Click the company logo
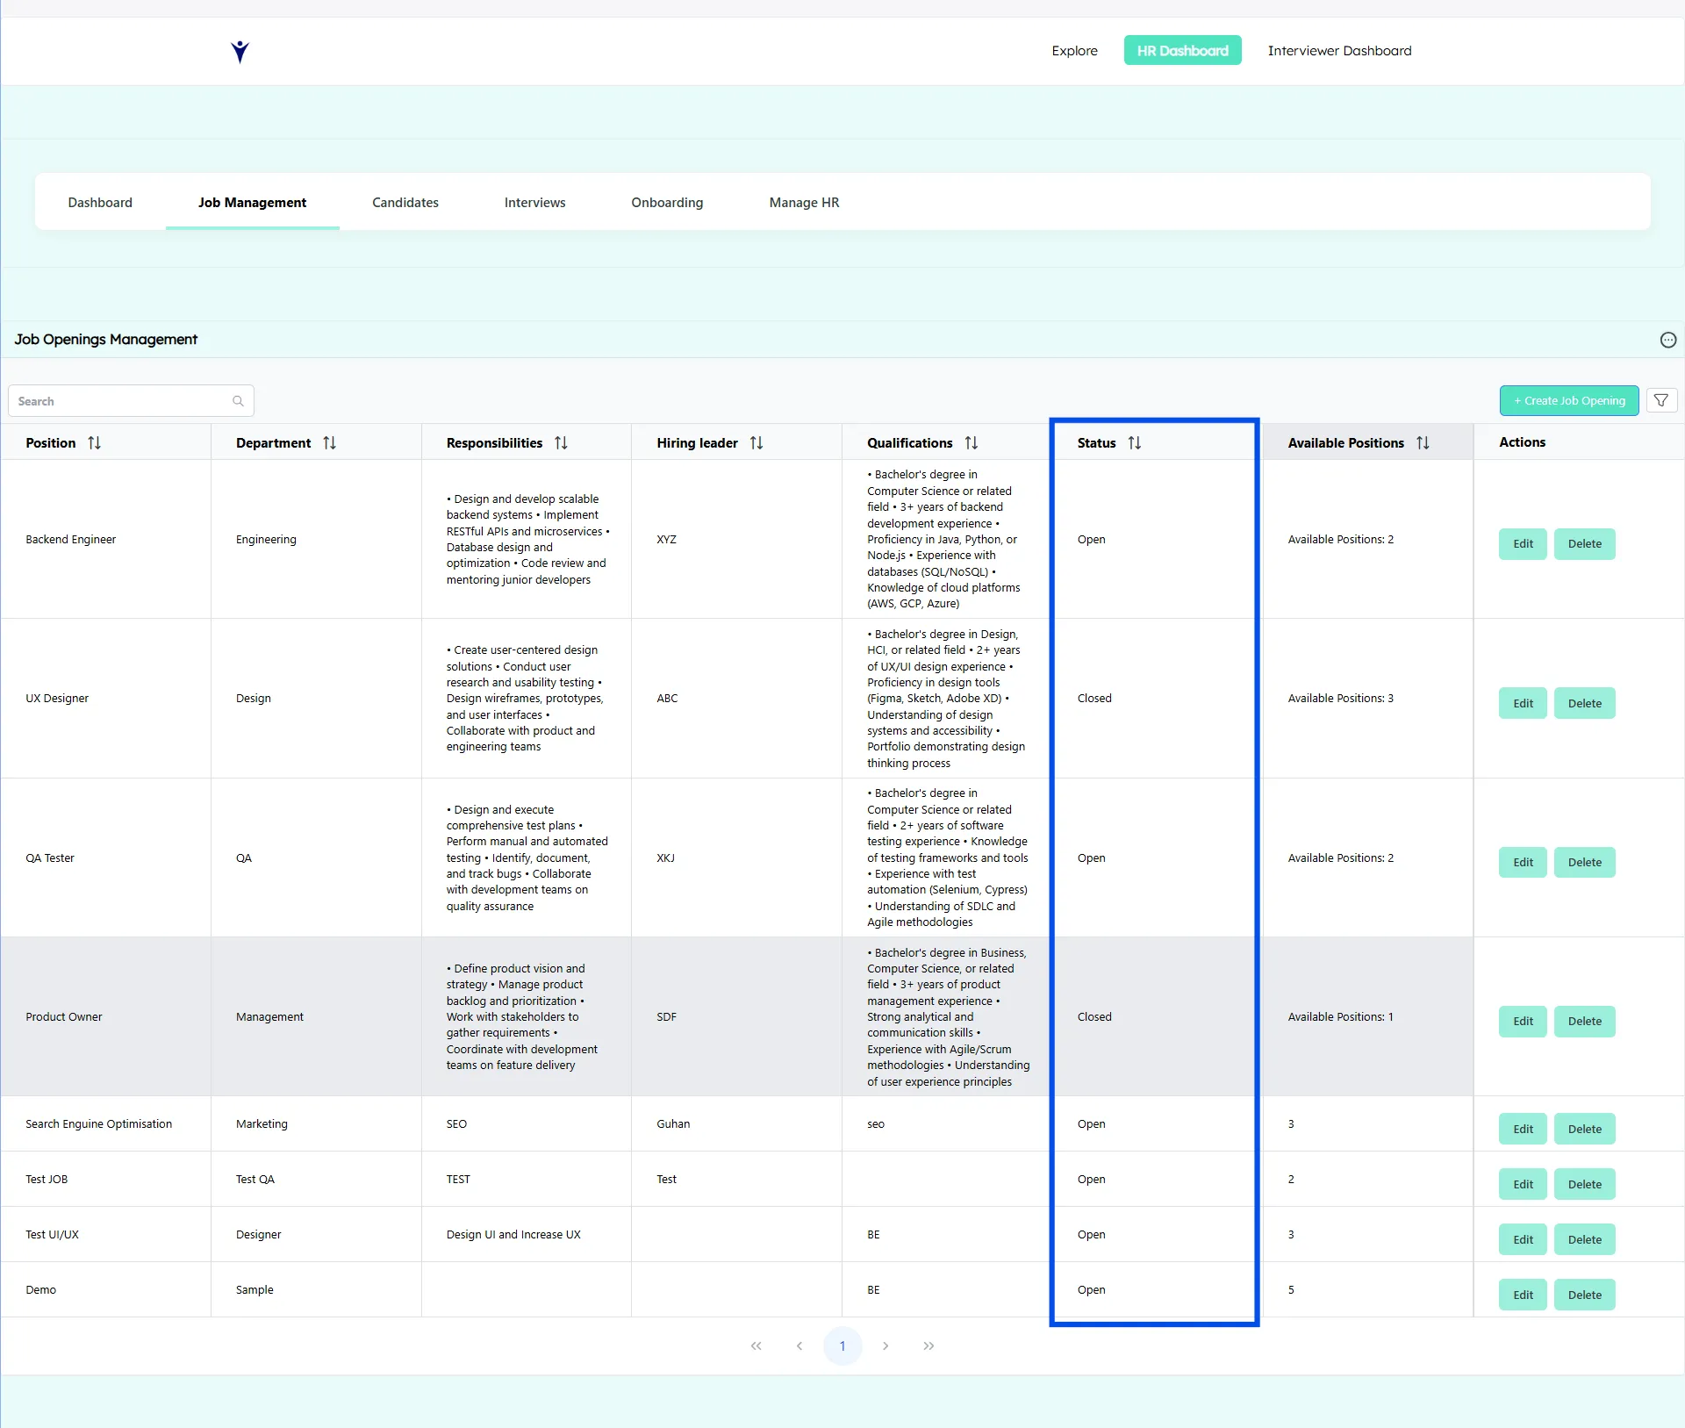 pyautogui.click(x=240, y=51)
